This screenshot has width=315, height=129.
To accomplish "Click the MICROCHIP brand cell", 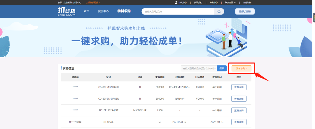I will pyautogui.click(x=140, y=110).
